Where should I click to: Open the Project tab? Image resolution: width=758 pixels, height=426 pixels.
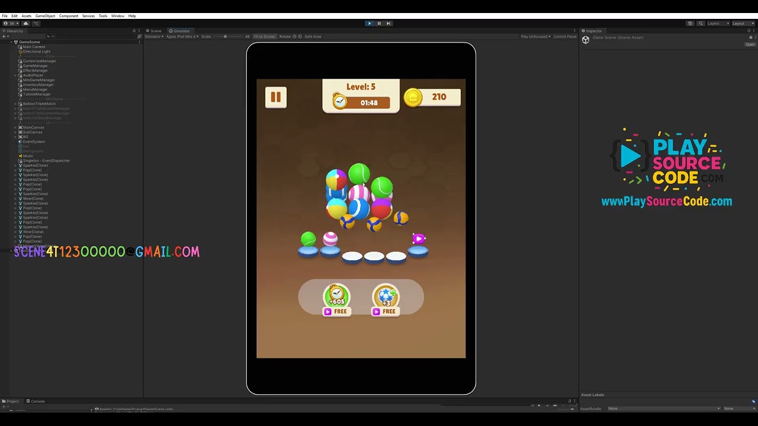[11, 401]
